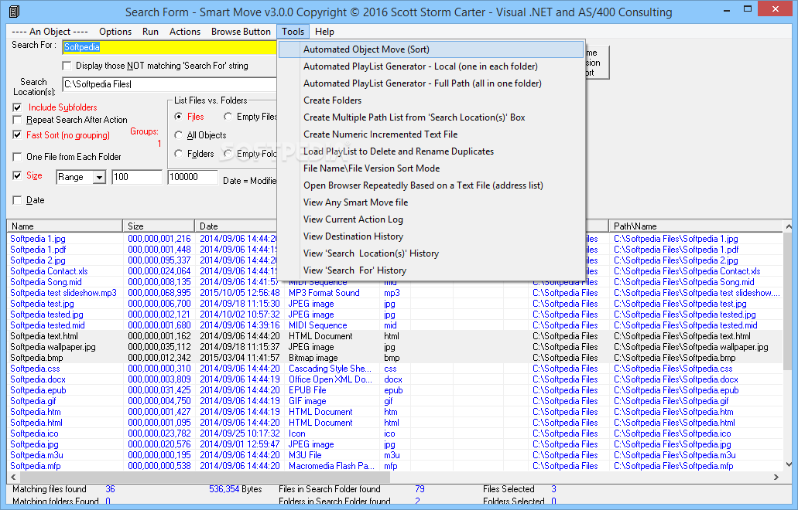This screenshot has width=798, height=510.
Task: Uncheck Include Subfolders checkbox
Action: [x=17, y=107]
